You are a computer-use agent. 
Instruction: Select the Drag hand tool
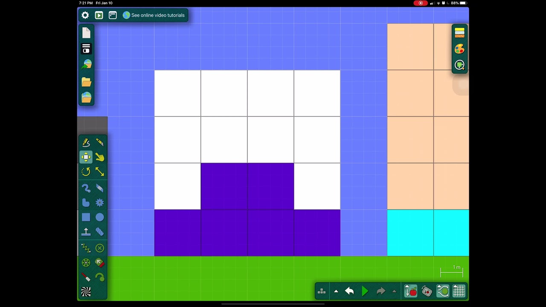click(x=100, y=157)
